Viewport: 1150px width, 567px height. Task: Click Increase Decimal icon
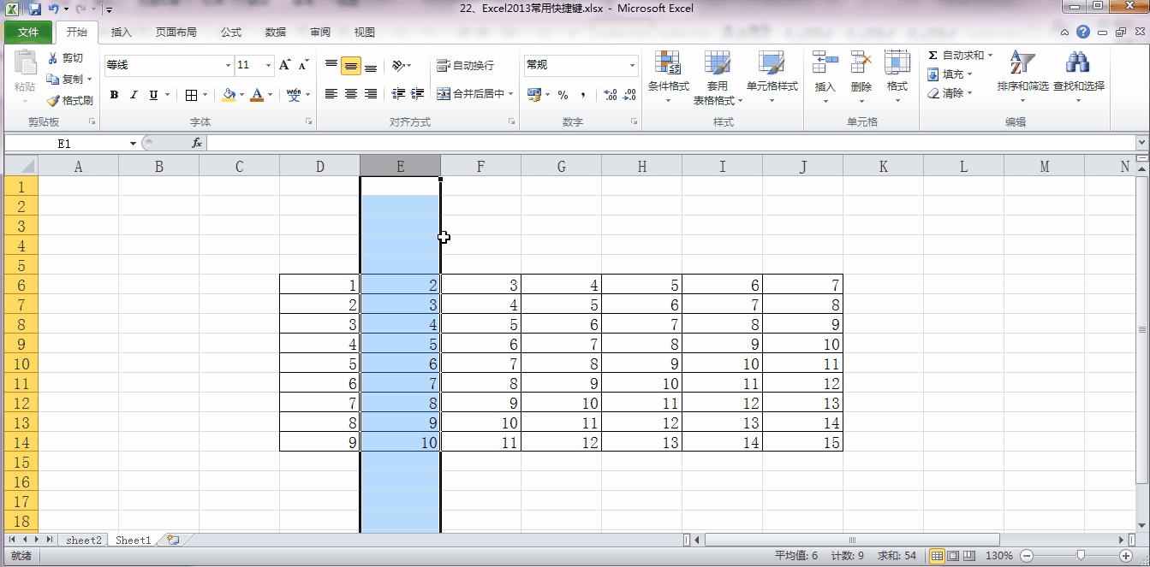point(610,94)
